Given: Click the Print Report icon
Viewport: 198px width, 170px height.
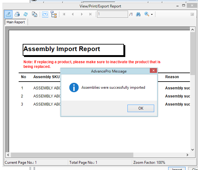Looking at the screenshot, I should [17, 14].
